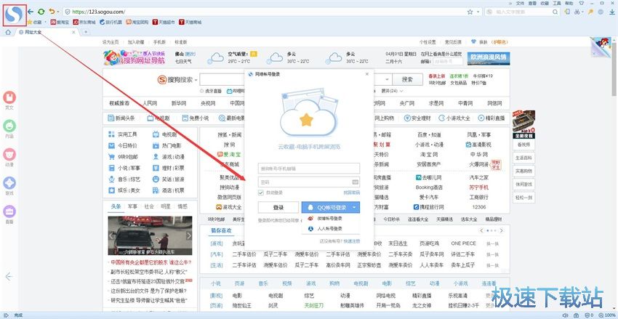Open the 收藏 menu

point(545,3)
